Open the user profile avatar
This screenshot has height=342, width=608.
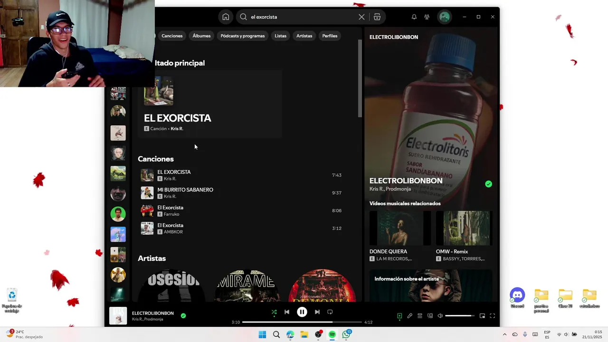click(x=445, y=17)
